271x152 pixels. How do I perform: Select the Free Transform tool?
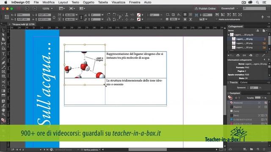tap(3, 86)
